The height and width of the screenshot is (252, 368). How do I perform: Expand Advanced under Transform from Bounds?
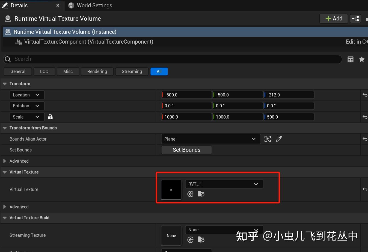[x=5, y=161]
